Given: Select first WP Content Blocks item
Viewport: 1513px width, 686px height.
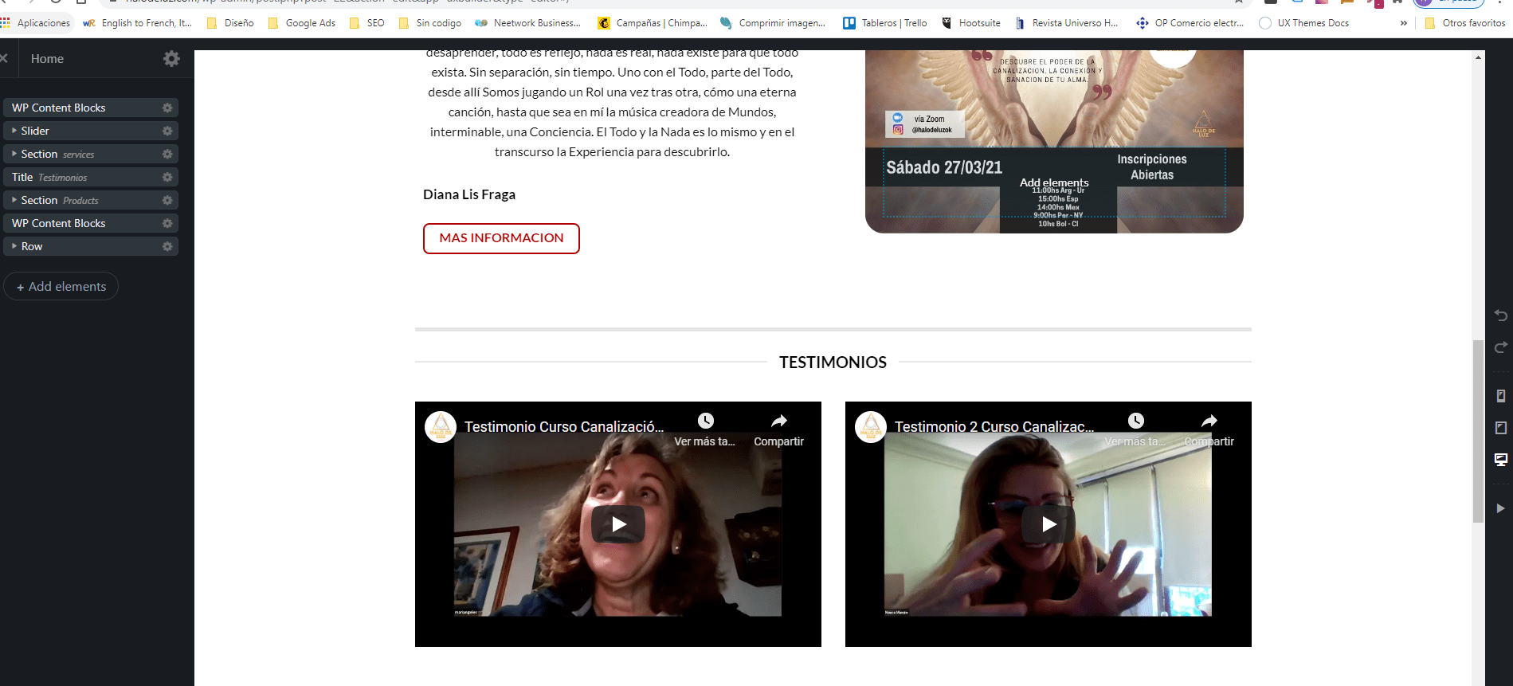Looking at the screenshot, I should [91, 108].
